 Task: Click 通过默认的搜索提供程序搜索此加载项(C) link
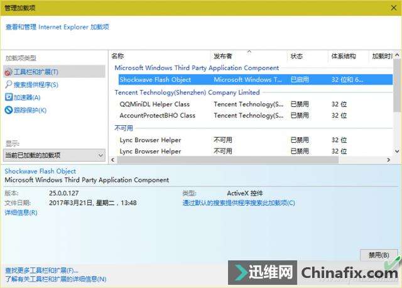[x=239, y=202]
